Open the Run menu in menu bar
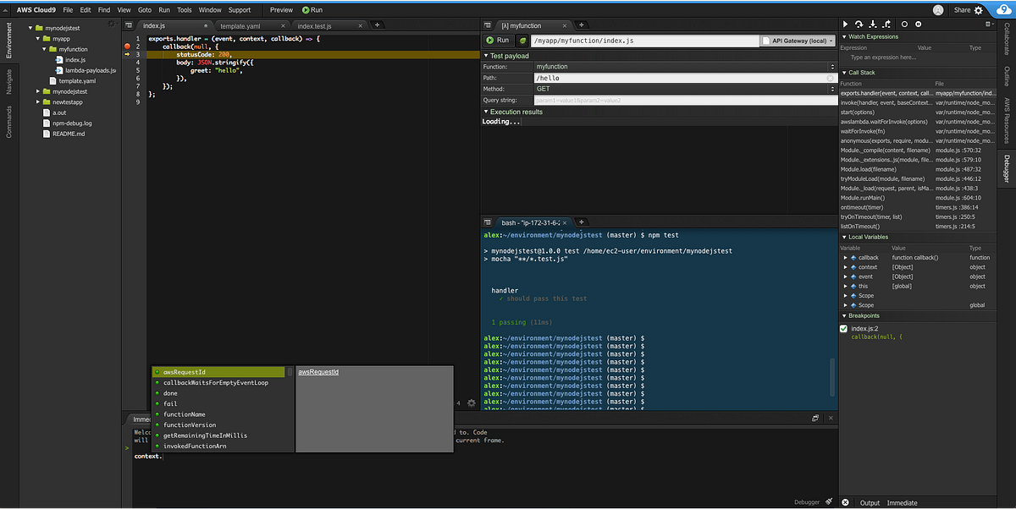The height and width of the screenshot is (509, 1016). (165, 10)
